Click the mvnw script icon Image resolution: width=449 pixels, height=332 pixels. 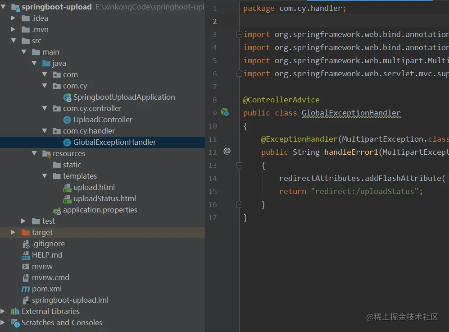[26, 266]
